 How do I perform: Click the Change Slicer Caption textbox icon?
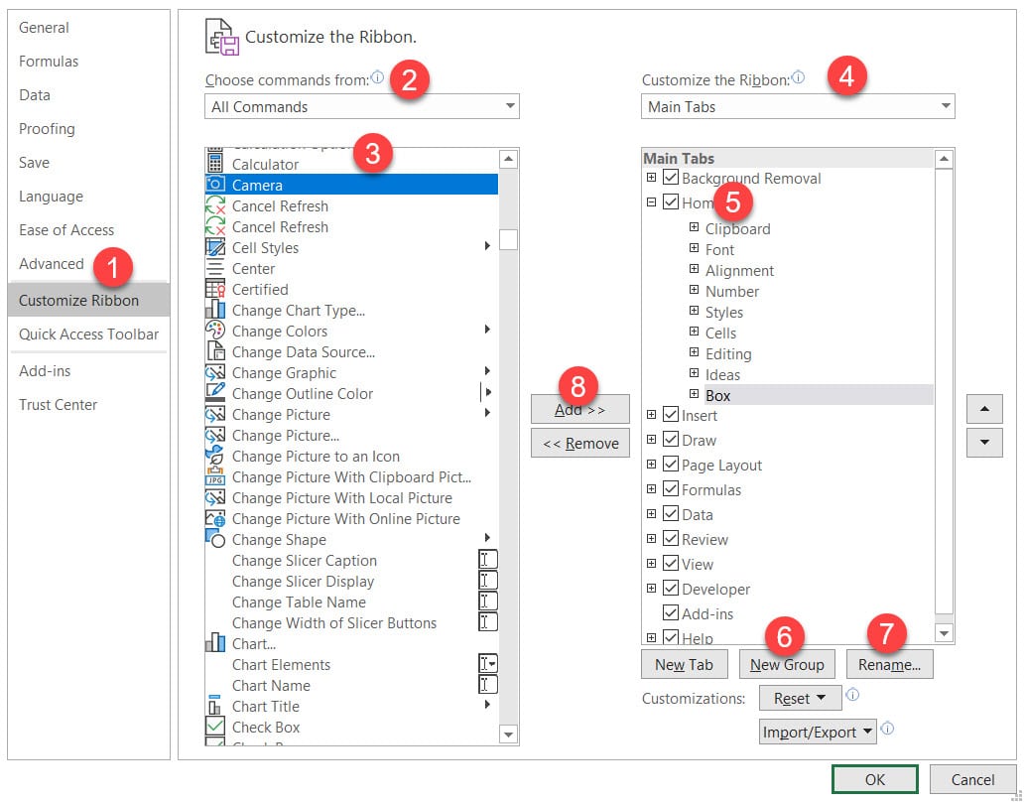[x=488, y=560]
